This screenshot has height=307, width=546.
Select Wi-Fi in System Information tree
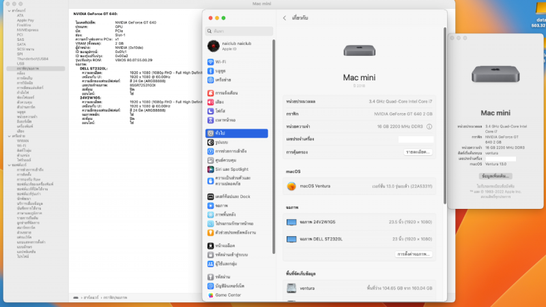point(21,146)
